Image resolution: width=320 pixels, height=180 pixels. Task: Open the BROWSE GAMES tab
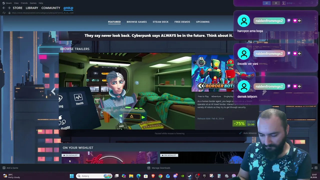(137, 22)
